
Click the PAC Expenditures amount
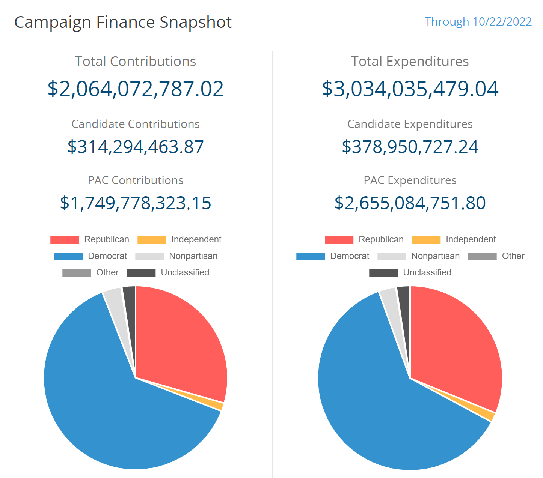(410, 203)
